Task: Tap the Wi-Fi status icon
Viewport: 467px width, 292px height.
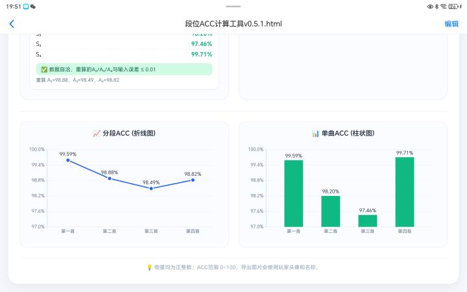Action: pyautogui.click(x=443, y=6)
